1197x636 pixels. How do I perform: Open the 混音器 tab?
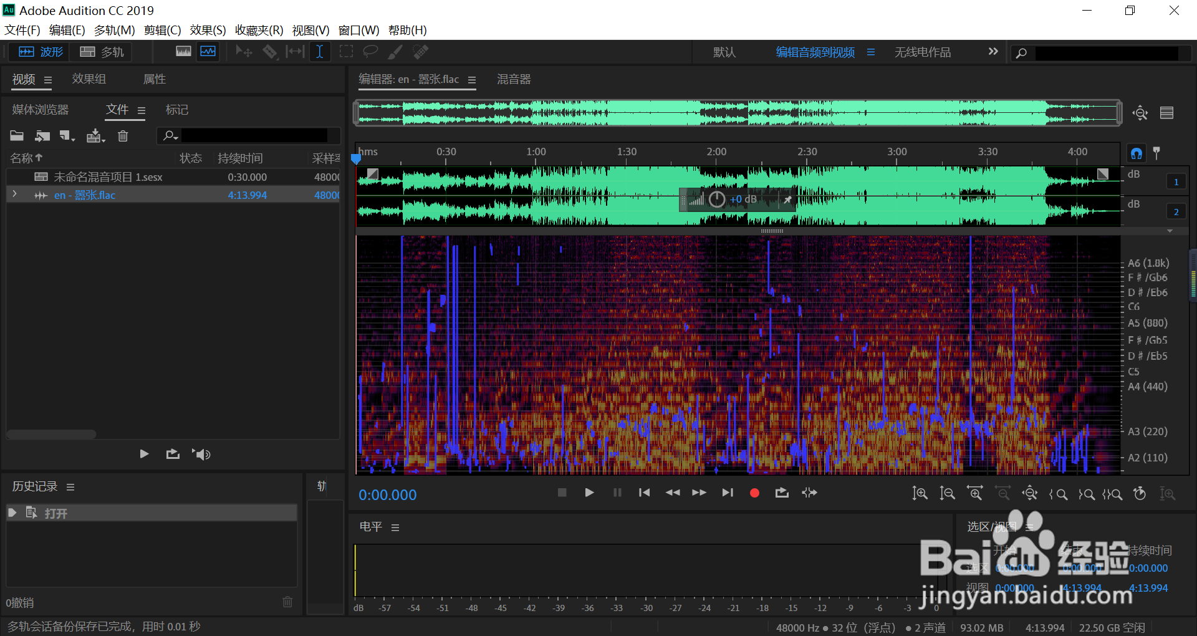pos(514,79)
